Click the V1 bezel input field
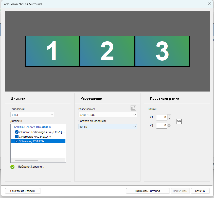The height and width of the screenshot is (198, 214). click(x=162, y=117)
